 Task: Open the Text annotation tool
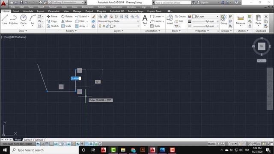pyautogui.click(x=145, y=20)
